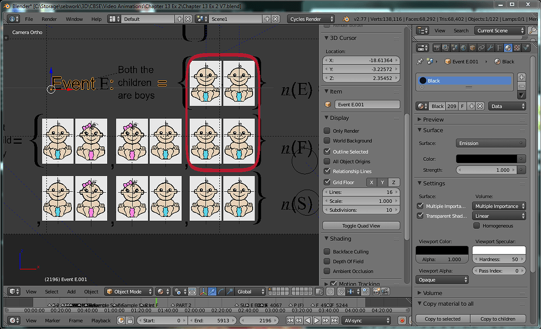Play animation forward in the timeline
This screenshot has width=541, height=329.
316,321
